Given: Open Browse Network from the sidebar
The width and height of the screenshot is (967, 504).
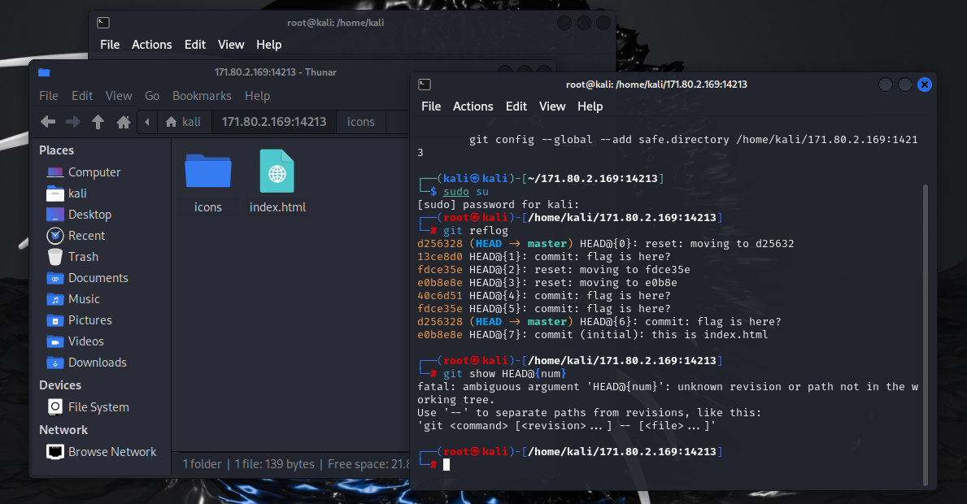Looking at the screenshot, I should tap(107, 451).
